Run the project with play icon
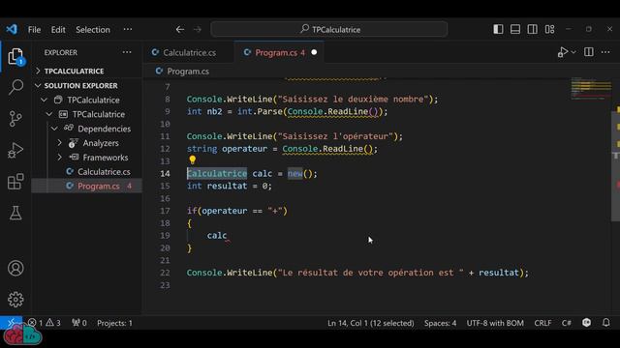Screen dimensions: 620x348 click(563, 52)
